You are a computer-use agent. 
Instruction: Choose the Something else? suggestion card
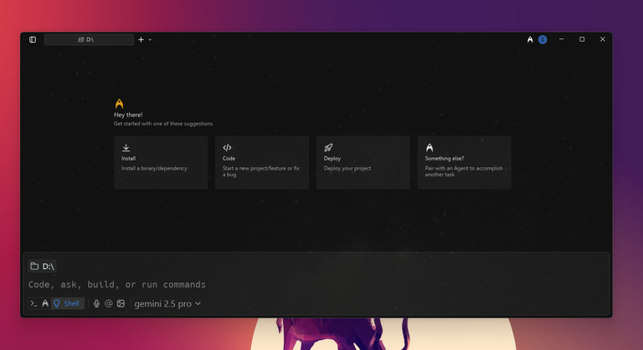465,163
